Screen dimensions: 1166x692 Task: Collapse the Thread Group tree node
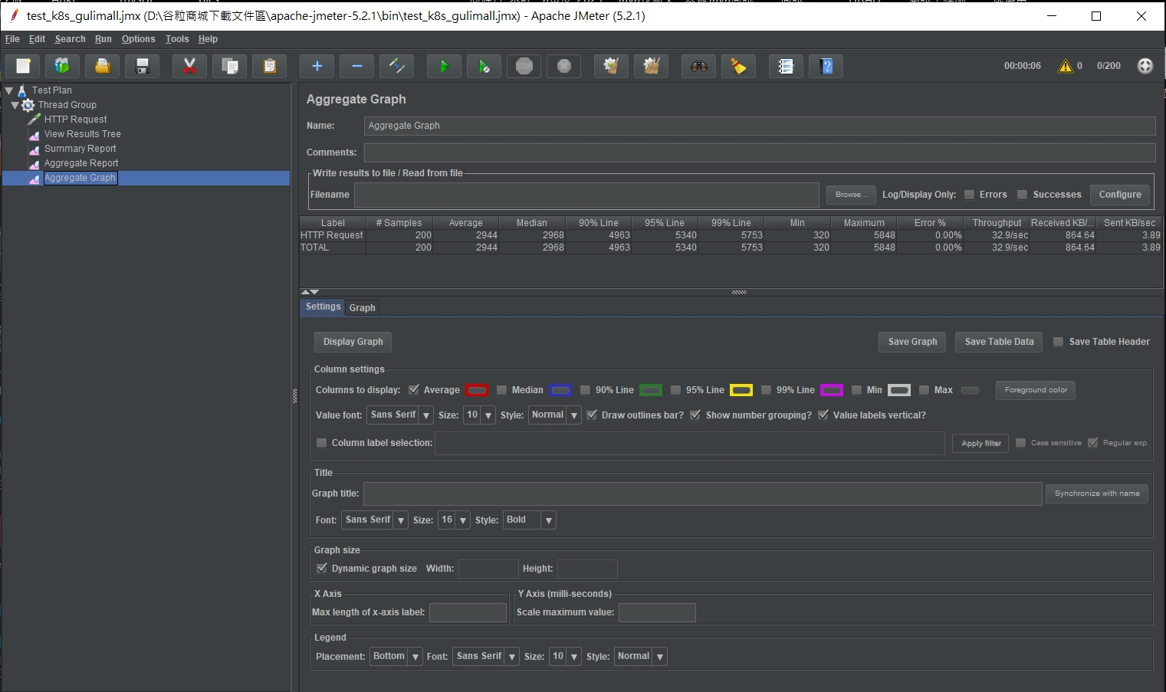[15, 105]
